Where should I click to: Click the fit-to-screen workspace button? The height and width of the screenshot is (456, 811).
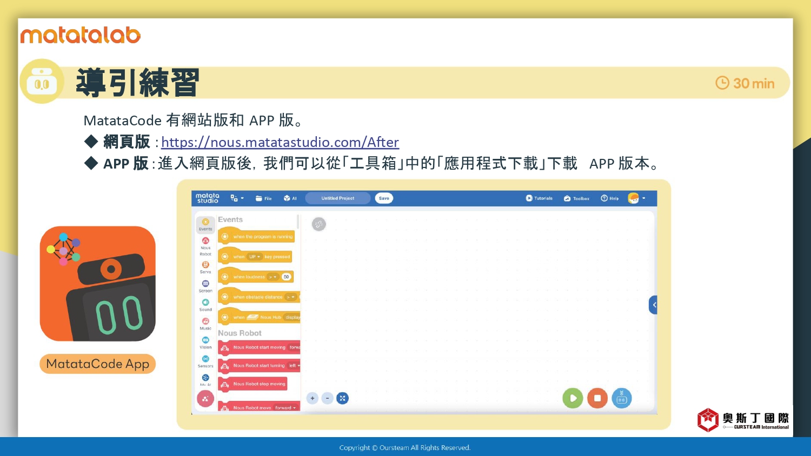342,398
